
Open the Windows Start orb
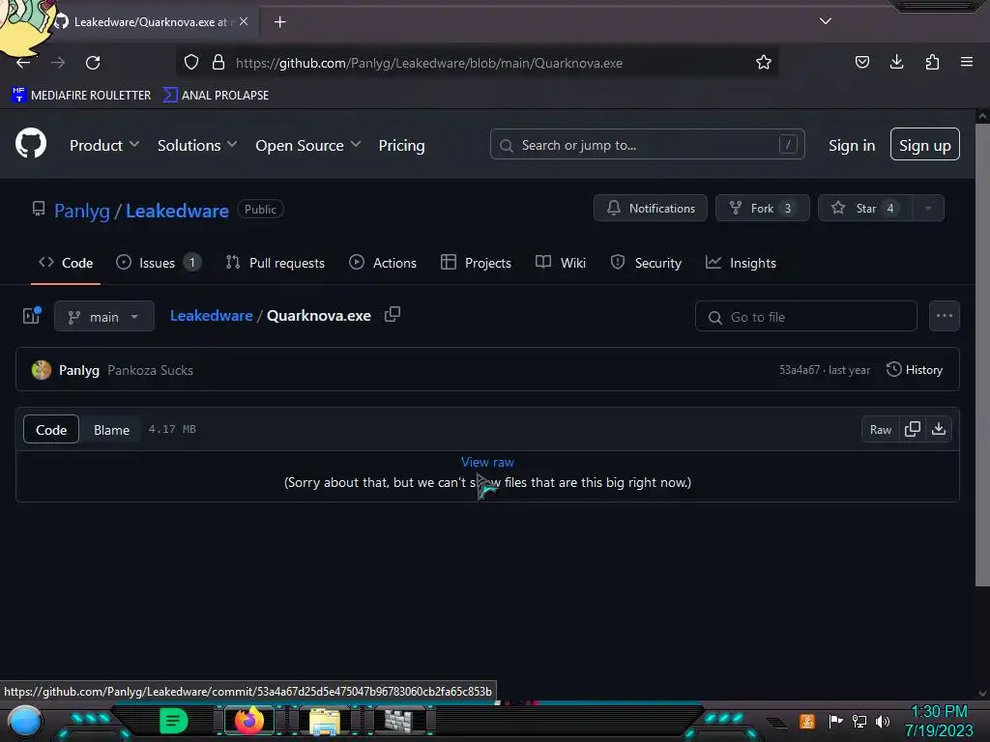[x=25, y=721]
